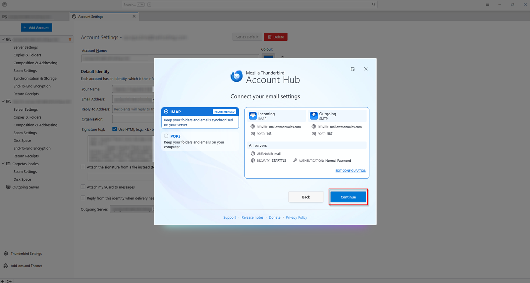Screen dimensions: 530x283
Task: Open Thunderbird Settings from the sidebar
Action: 26,254
